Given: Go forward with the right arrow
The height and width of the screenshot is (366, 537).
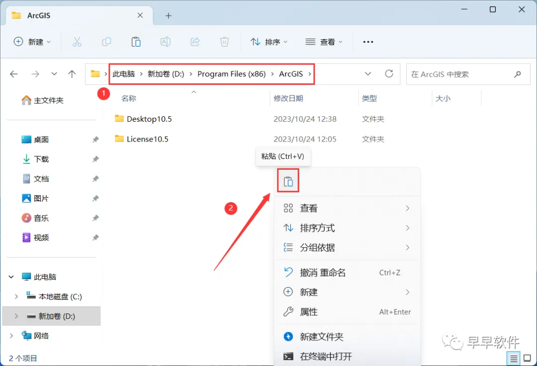Looking at the screenshot, I should coord(35,74).
